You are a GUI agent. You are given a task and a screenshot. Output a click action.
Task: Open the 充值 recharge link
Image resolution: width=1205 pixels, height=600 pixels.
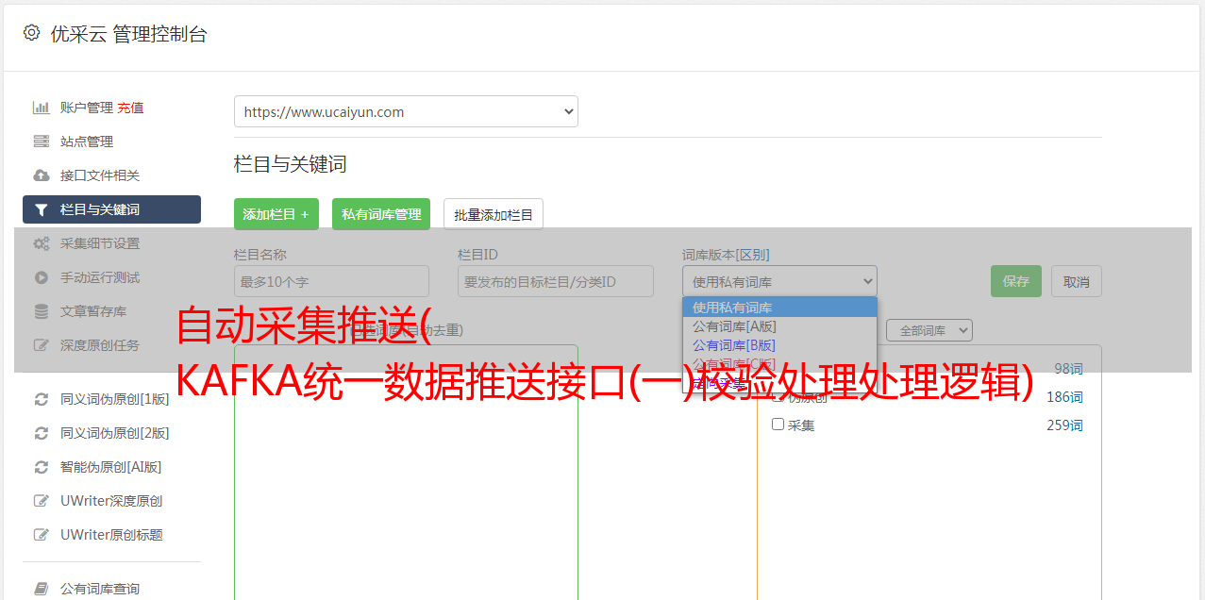pyautogui.click(x=130, y=108)
